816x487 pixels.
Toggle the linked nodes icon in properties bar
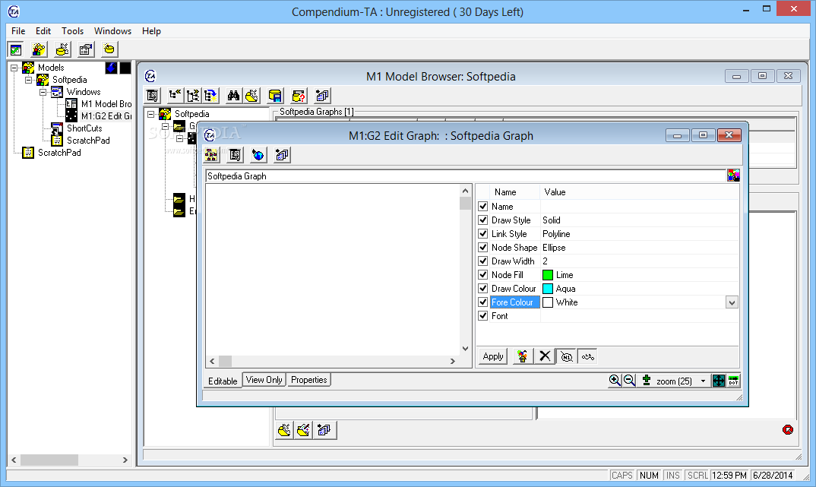(x=587, y=356)
